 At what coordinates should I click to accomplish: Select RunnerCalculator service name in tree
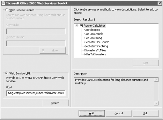pos(94,26)
